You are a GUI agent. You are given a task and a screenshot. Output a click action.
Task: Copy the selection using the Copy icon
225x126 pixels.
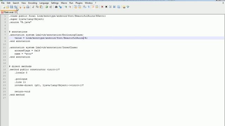[x=37, y=7]
